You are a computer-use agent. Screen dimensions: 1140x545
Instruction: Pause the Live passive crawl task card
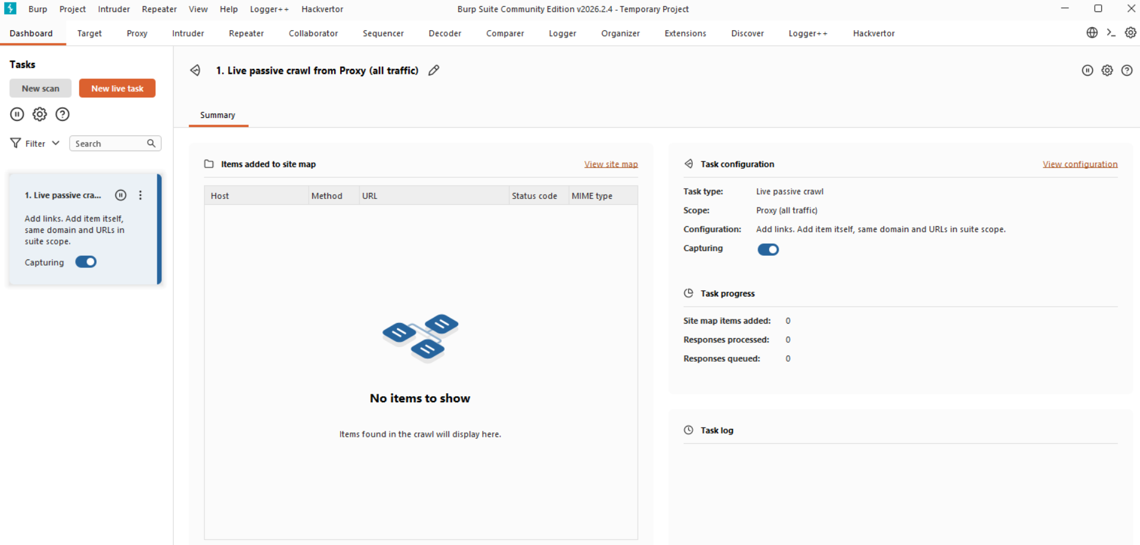[x=121, y=195]
